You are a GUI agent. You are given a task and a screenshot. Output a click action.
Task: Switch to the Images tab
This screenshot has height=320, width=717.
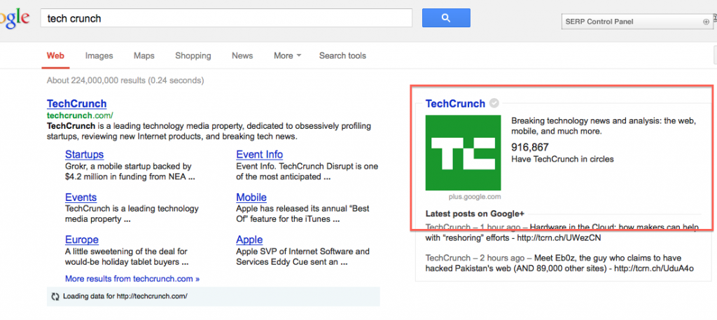[99, 56]
